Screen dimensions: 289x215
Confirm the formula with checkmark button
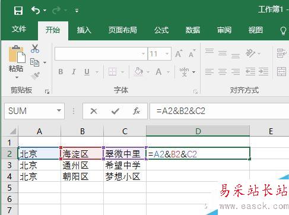[x=115, y=111]
